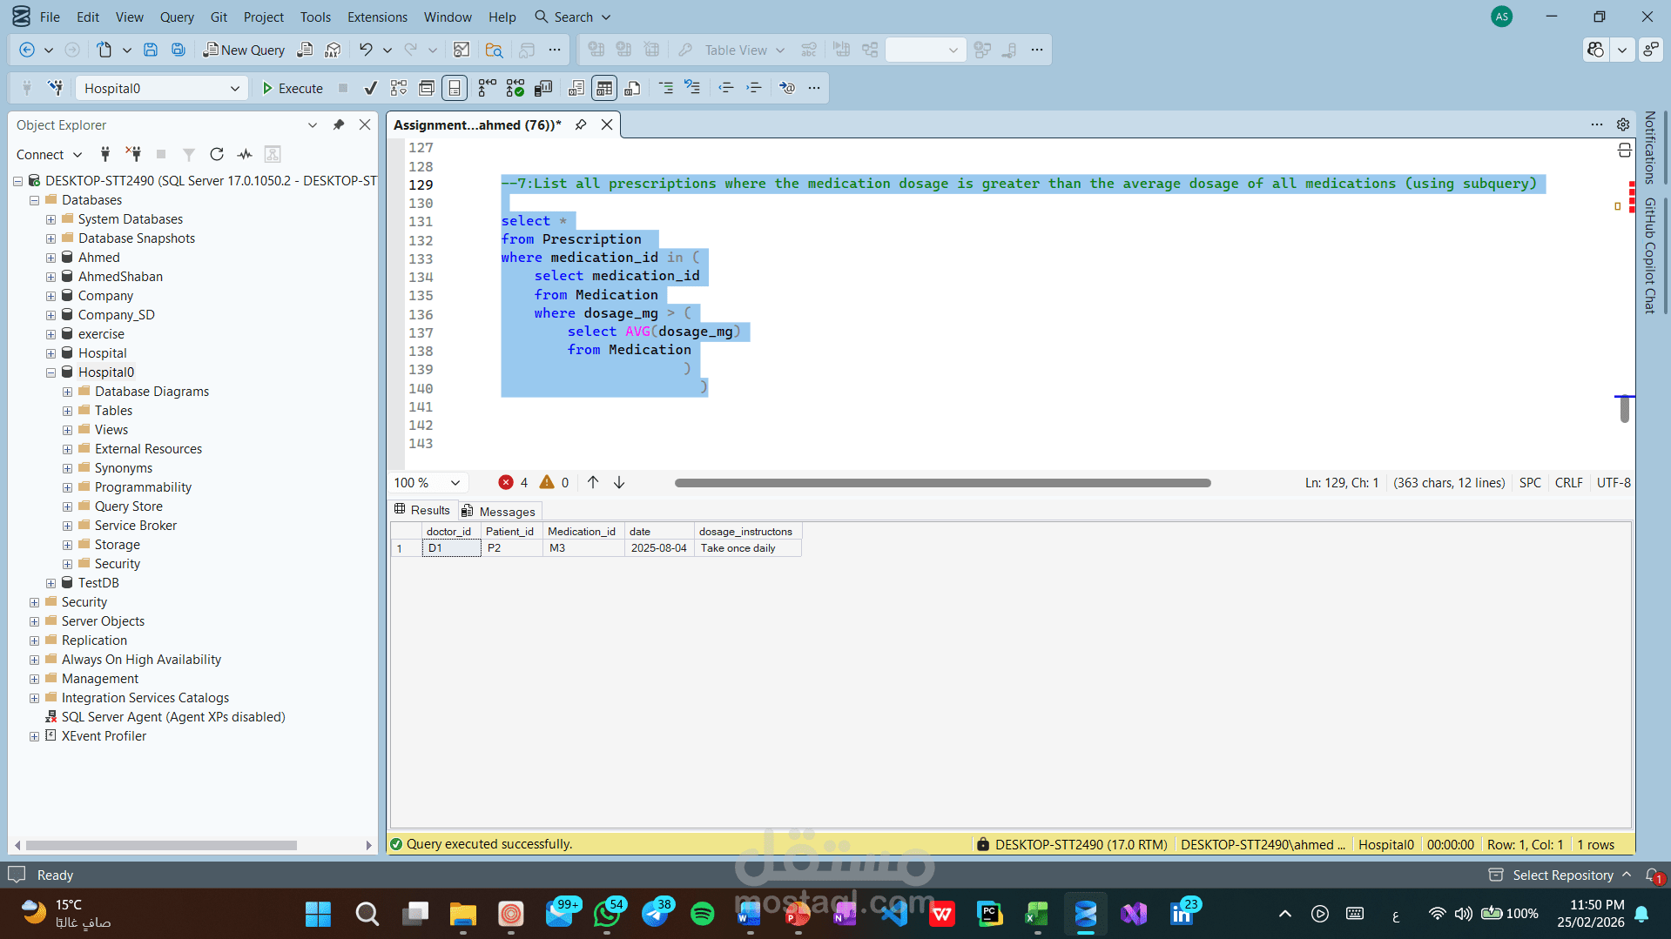Click the Parse checkmark icon
This screenshot has height=939, width=1671.
pyautogui.click(x=371, y=88)
